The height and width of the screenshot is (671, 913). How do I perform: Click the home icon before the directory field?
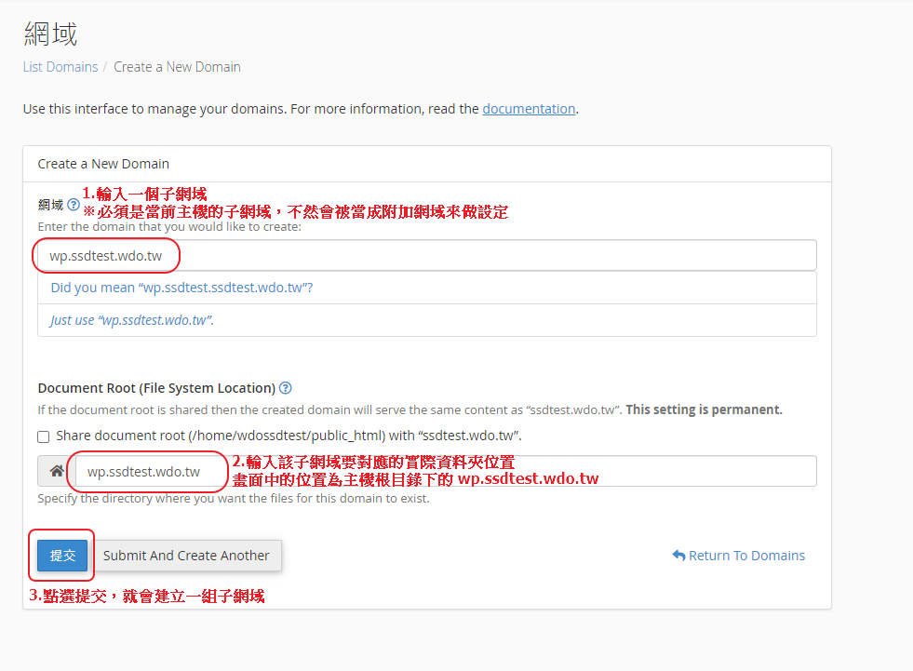pyautogui.click(x=57, y=472)
